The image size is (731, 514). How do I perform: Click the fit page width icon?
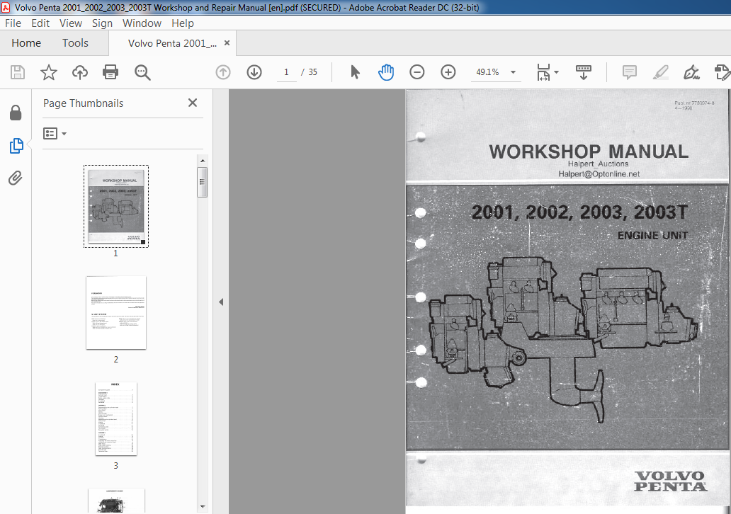point(543,72)
